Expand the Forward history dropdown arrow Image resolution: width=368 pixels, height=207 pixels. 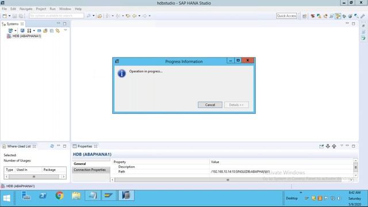pos(149,16)
